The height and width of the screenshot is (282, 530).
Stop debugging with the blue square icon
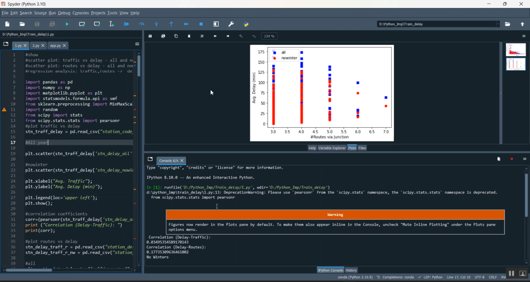click(x=201, y=24)
